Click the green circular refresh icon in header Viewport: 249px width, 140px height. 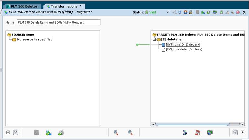(x=222, y=12)
